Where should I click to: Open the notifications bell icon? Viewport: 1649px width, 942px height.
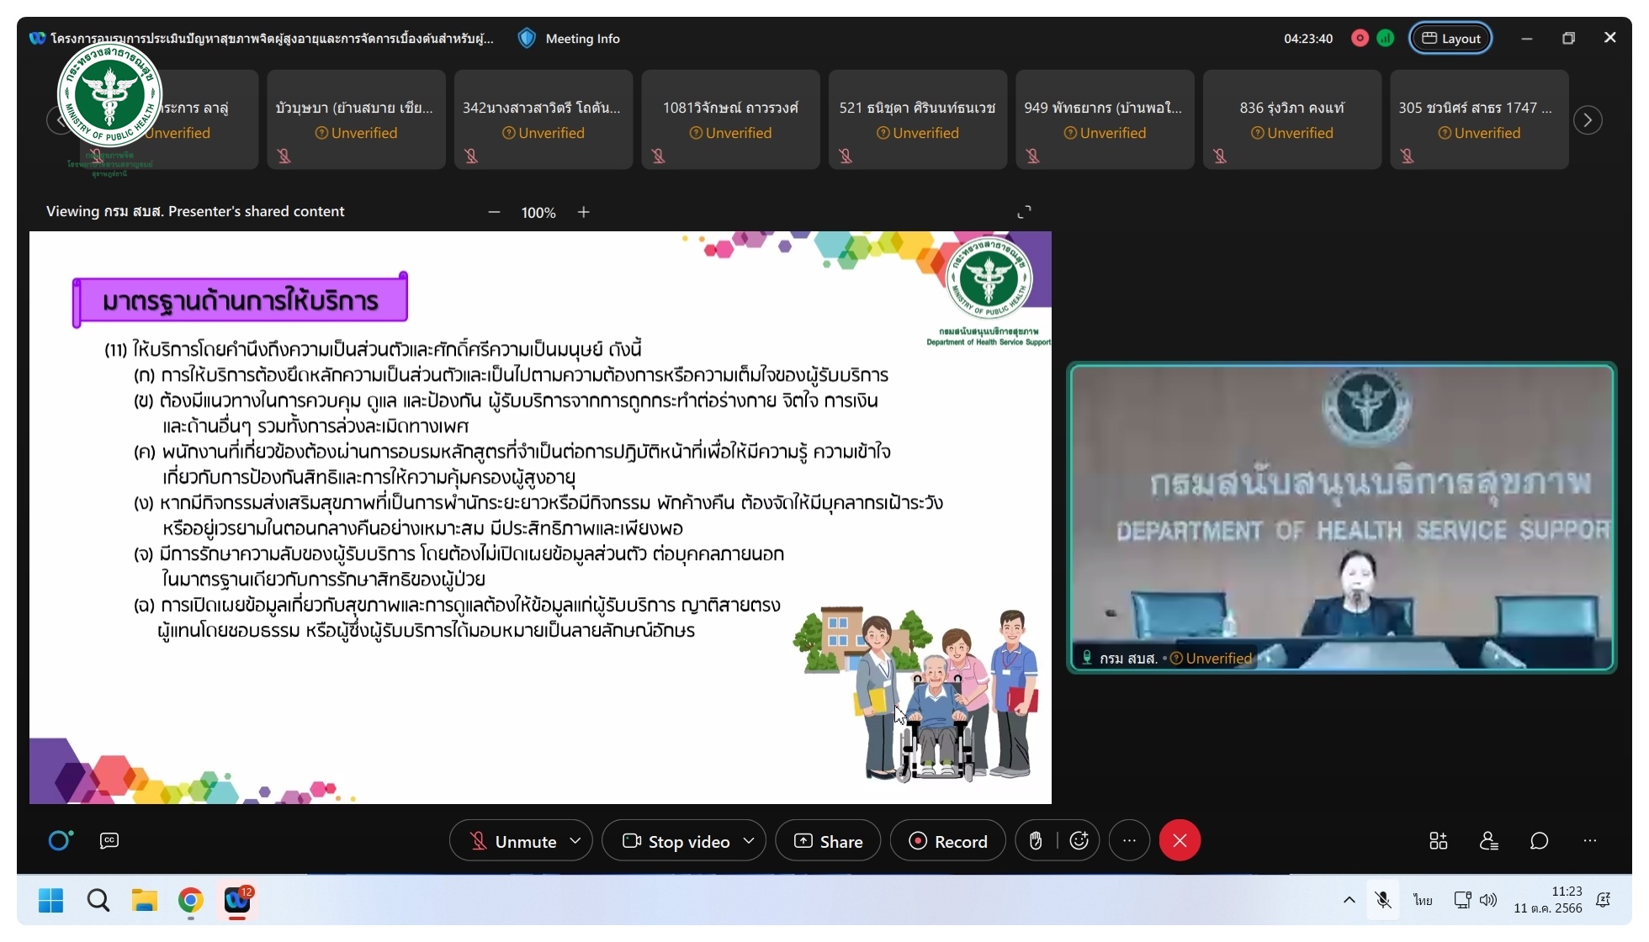coord(1604,900)
